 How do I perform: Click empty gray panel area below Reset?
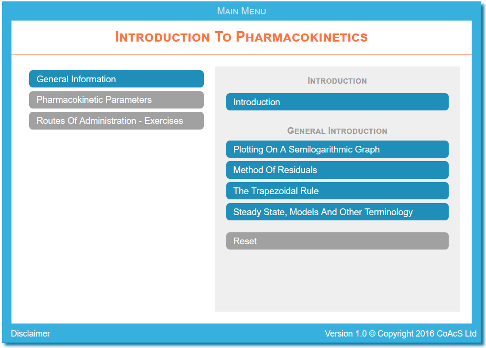[337, 280]
